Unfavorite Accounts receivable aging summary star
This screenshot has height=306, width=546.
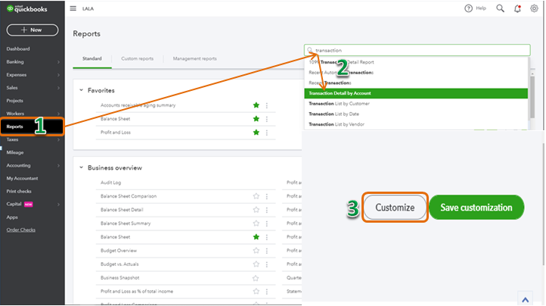256,105
